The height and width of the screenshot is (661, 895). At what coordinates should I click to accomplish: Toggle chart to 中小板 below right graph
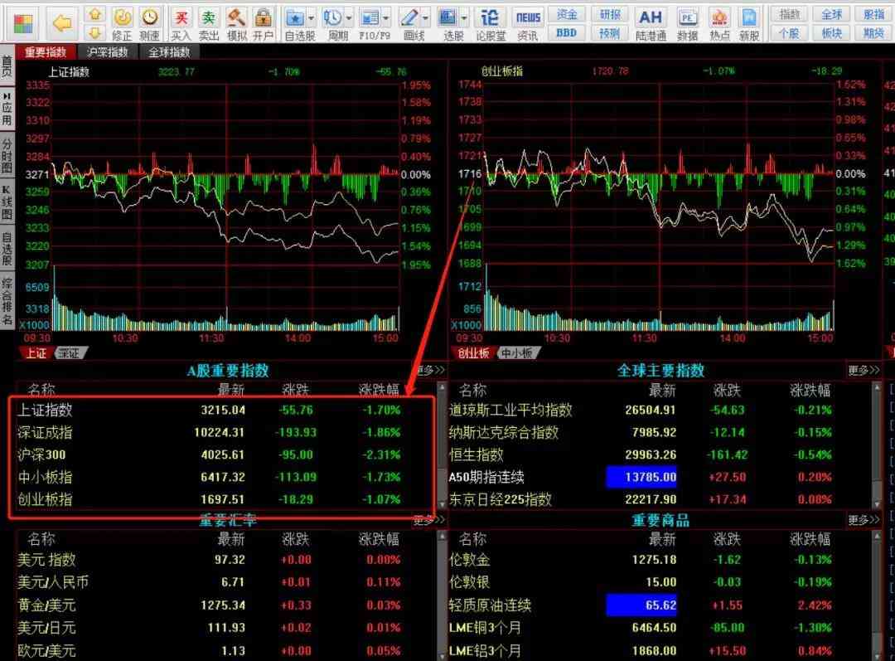(519, 353)
